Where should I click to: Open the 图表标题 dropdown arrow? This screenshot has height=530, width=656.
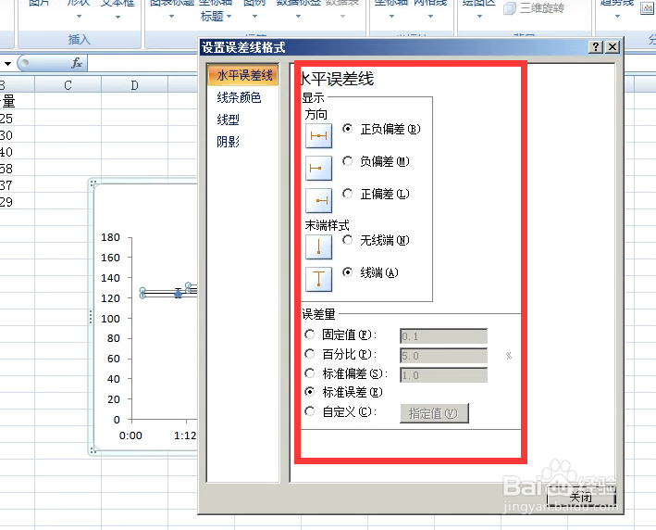(171, 17)
